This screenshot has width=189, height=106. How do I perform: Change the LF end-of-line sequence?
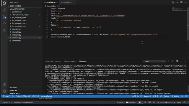tap(161, 96)
